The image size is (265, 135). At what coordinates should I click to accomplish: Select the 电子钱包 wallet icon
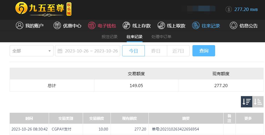[92, 26]
